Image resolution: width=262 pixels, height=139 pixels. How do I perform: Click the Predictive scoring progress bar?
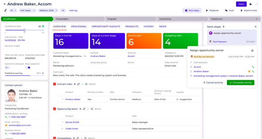pos(25,75)
